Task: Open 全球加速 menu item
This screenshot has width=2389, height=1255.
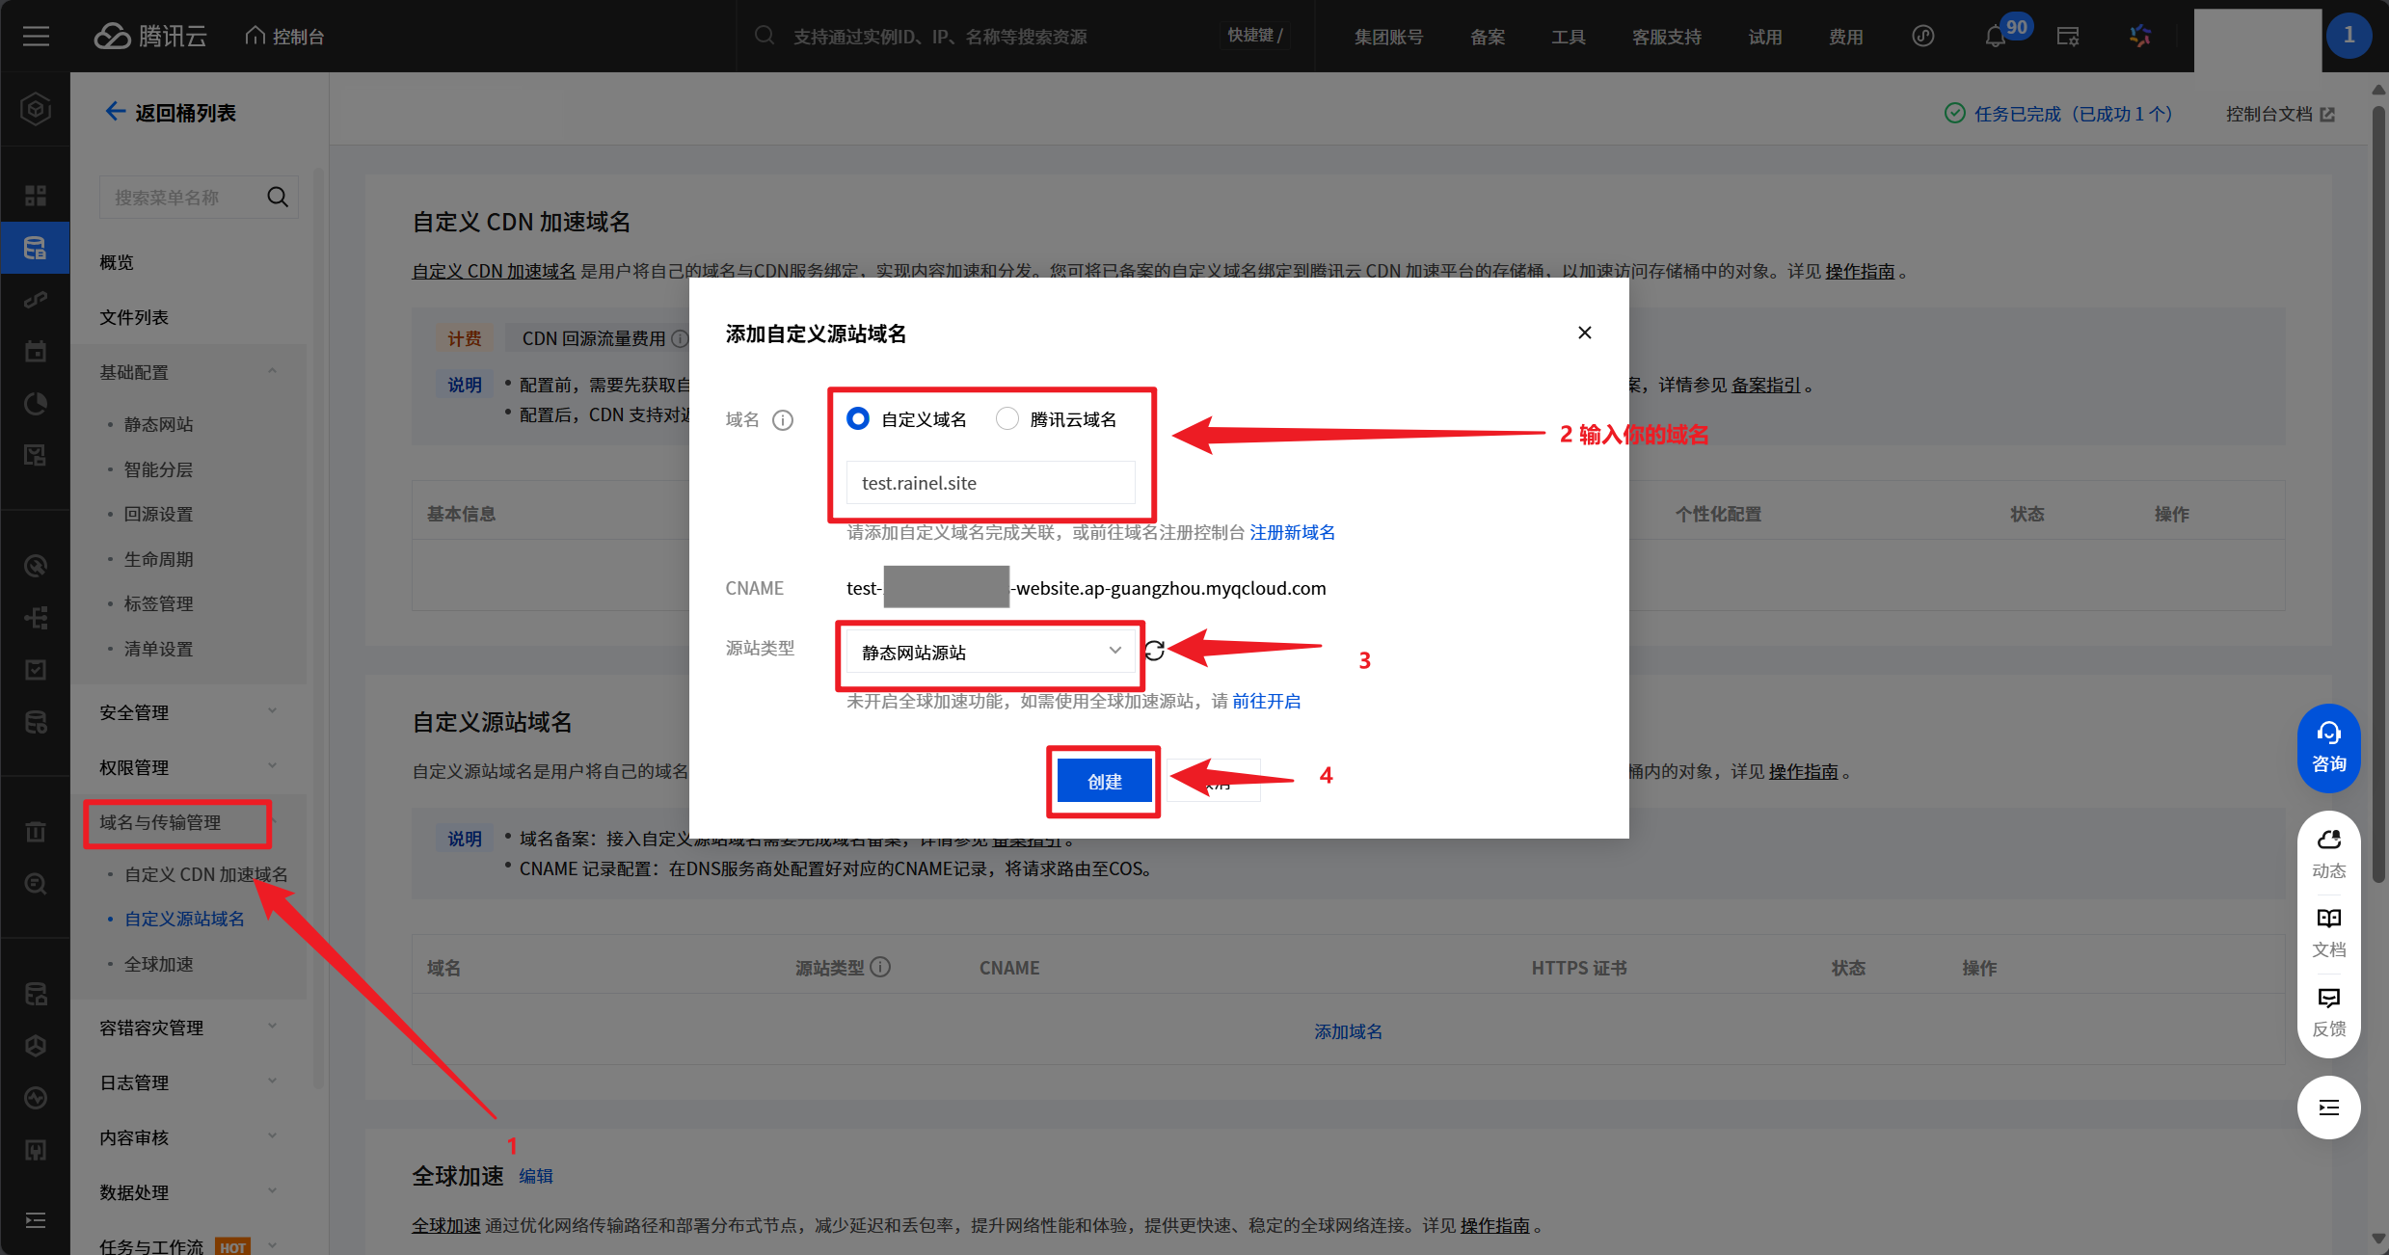Action: [x=158, y=964]
